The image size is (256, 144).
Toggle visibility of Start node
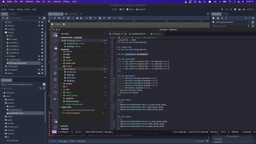[x=42, y=22]
